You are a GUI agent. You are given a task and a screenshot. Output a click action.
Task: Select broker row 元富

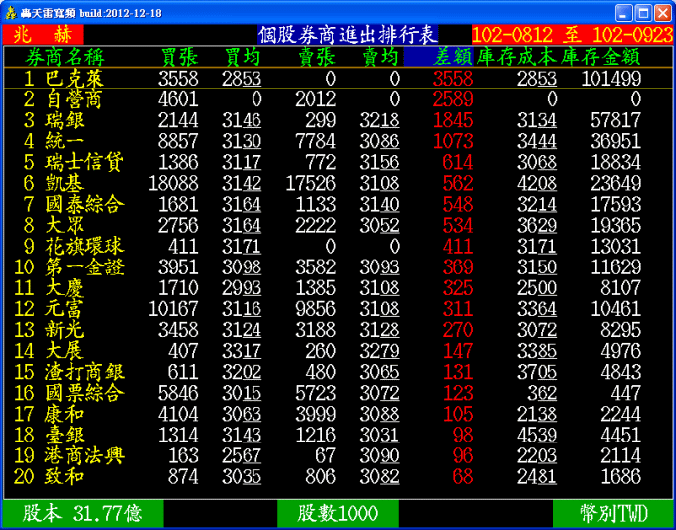(338, 309)
